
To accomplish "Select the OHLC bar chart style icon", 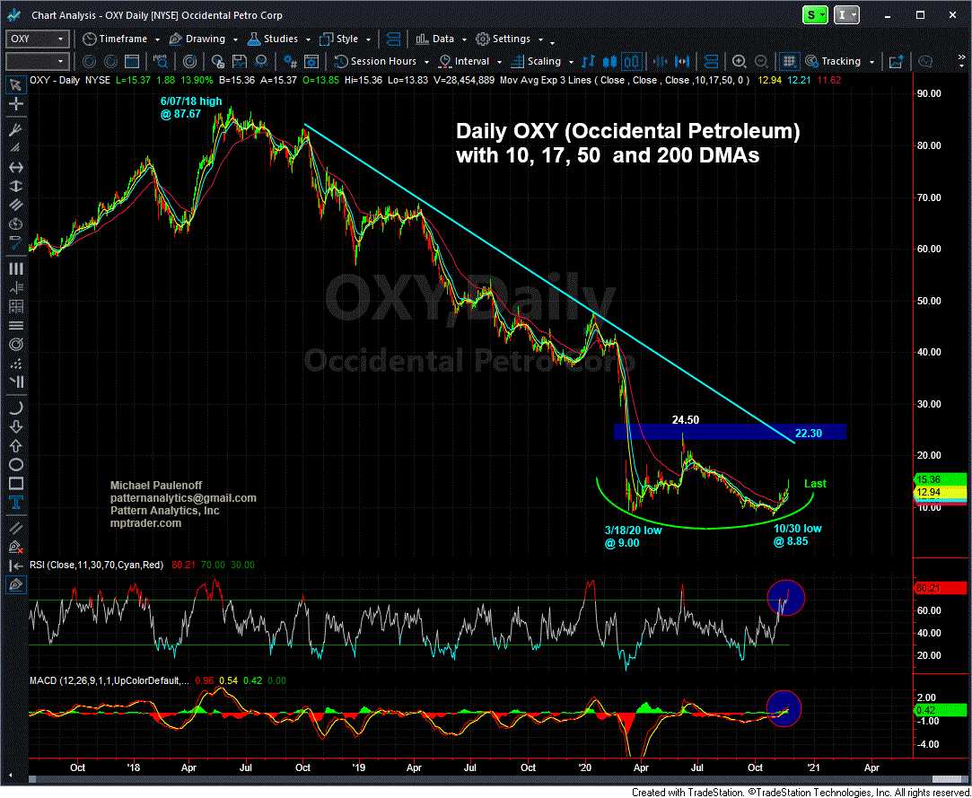I will 589,61.
